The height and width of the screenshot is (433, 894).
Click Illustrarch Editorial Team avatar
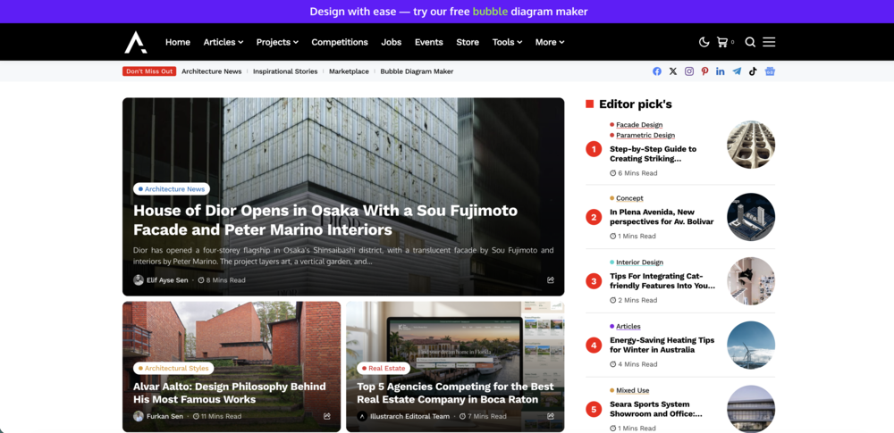tap(362, 416)
